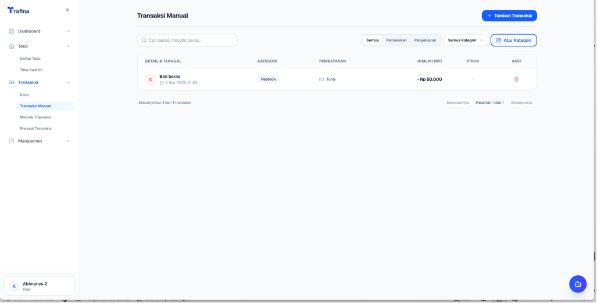Click the card icon next to Tunai
The image size is (597, 303).
[321, 79]
